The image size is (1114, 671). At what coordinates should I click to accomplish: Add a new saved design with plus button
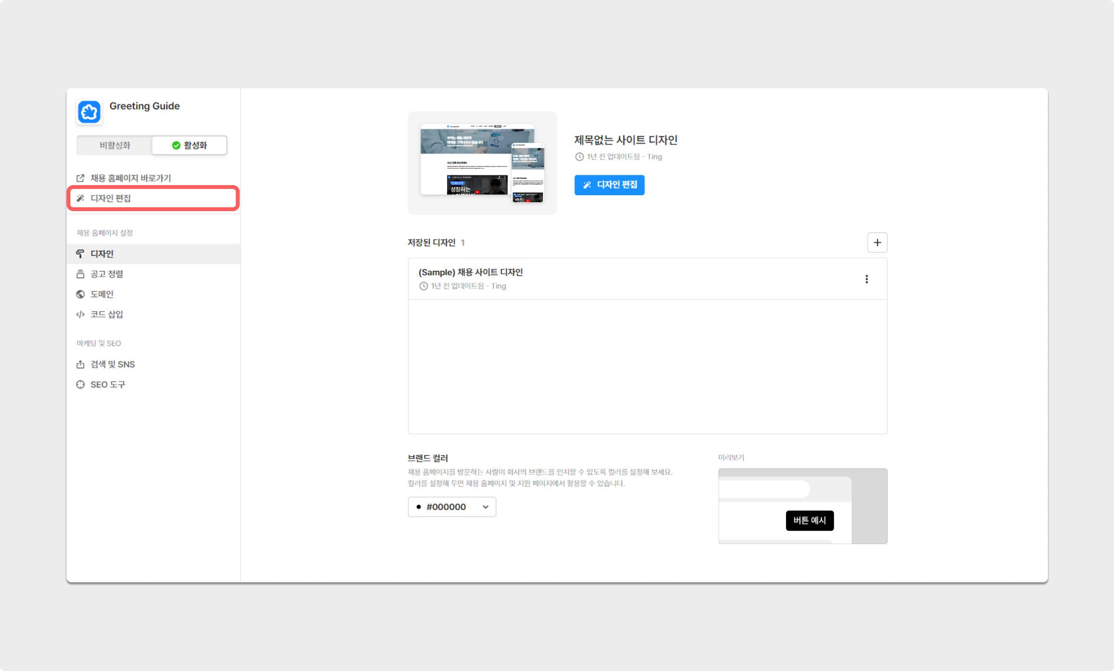877,242
